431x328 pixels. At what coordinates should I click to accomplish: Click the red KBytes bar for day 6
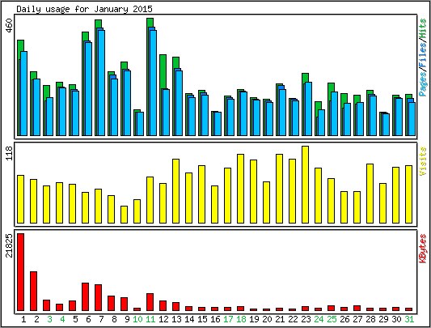click(85, 297)
